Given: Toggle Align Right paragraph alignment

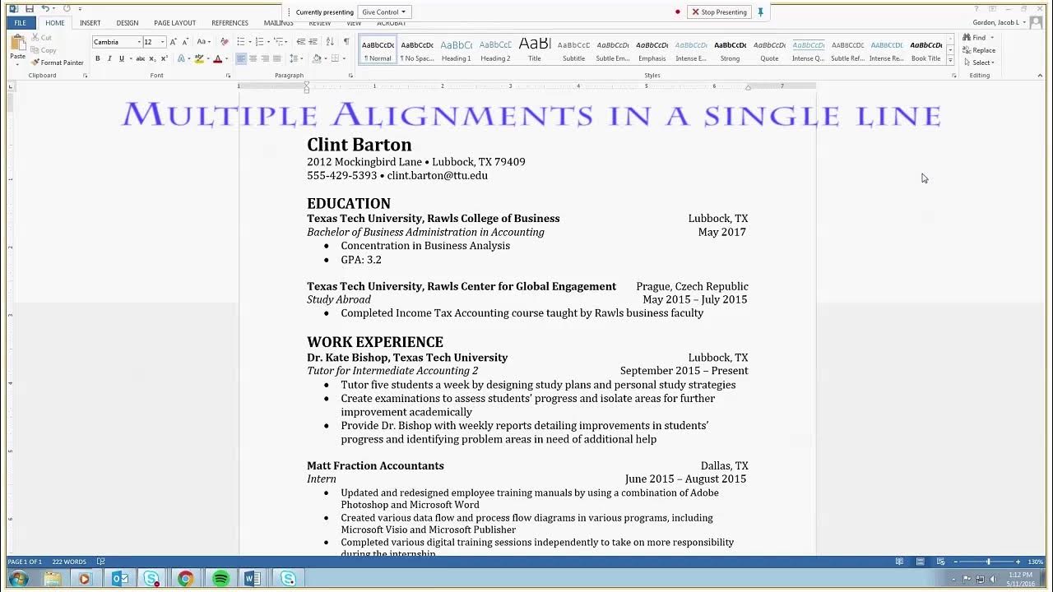Looking at the screenshot, I should [x=265, y=58].
